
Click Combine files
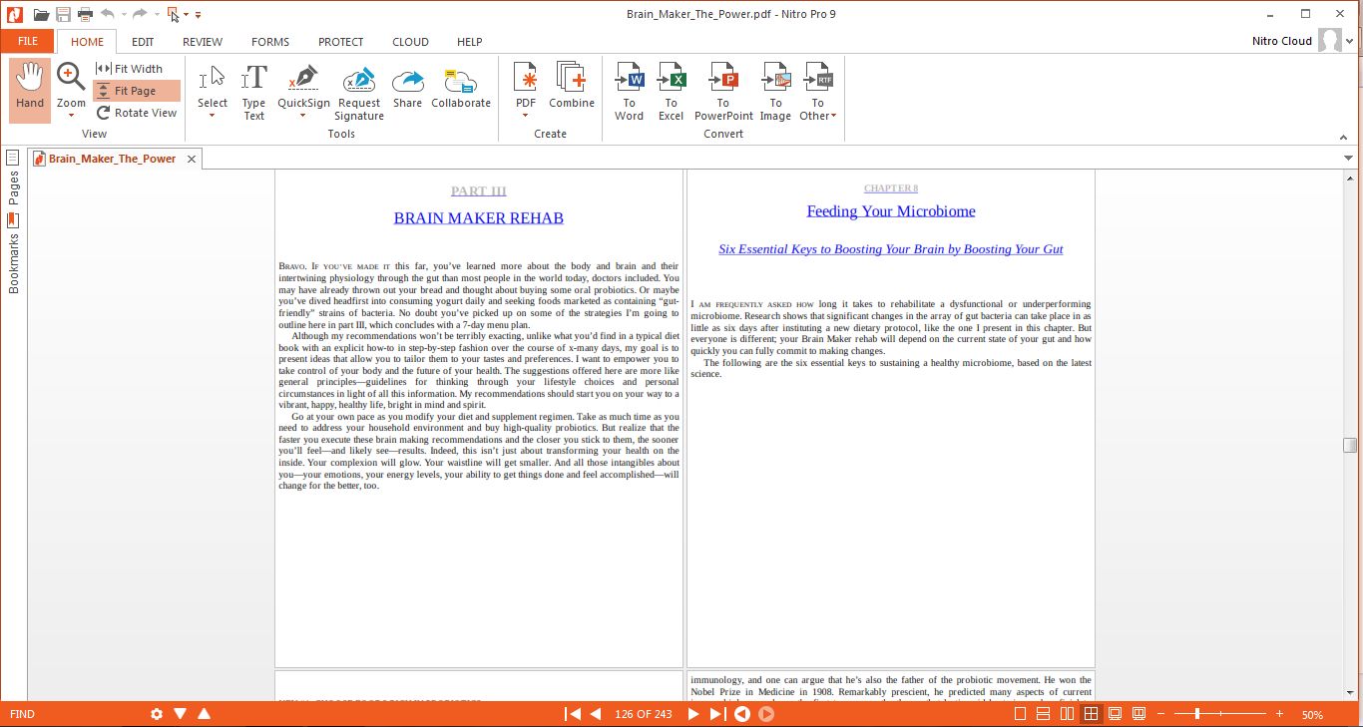pos(572,86)
